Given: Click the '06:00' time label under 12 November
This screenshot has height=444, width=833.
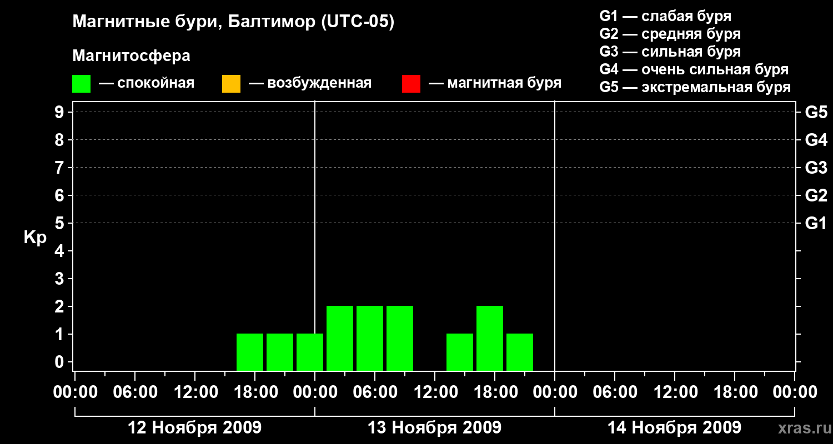Looking at the screenshot, I should pos(135,392).
